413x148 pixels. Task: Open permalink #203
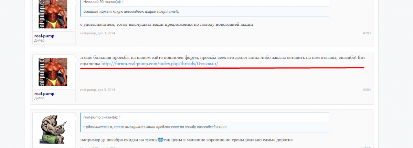[367, 33]
